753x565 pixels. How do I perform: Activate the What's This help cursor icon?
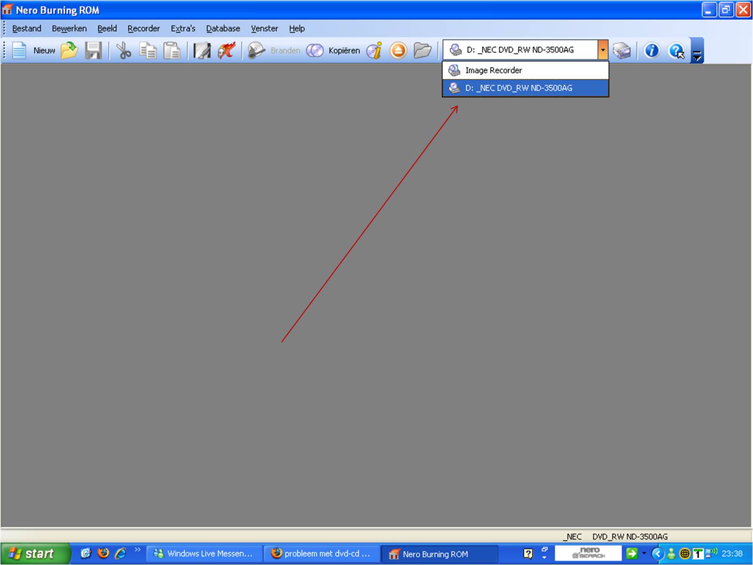coord(676,50)
